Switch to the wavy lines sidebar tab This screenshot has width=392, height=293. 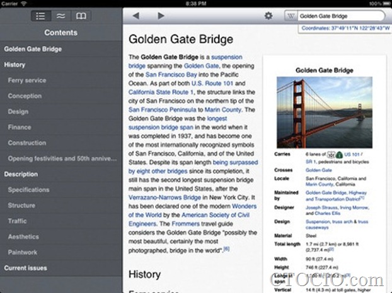pos(61,16)
